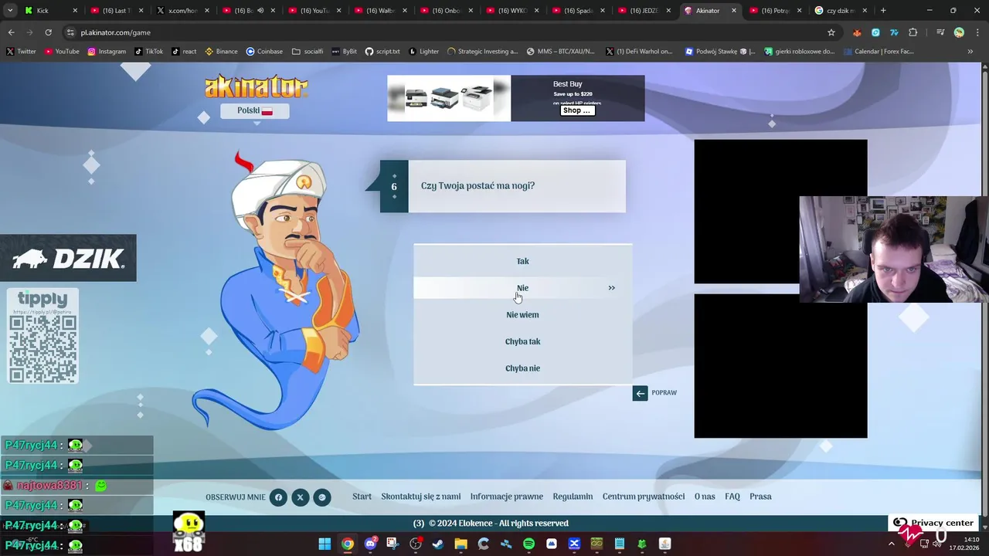This screenshot has width=989, height=556.
Task: Bookmark this page with the star icon
Action: click(x=831, y=32)
